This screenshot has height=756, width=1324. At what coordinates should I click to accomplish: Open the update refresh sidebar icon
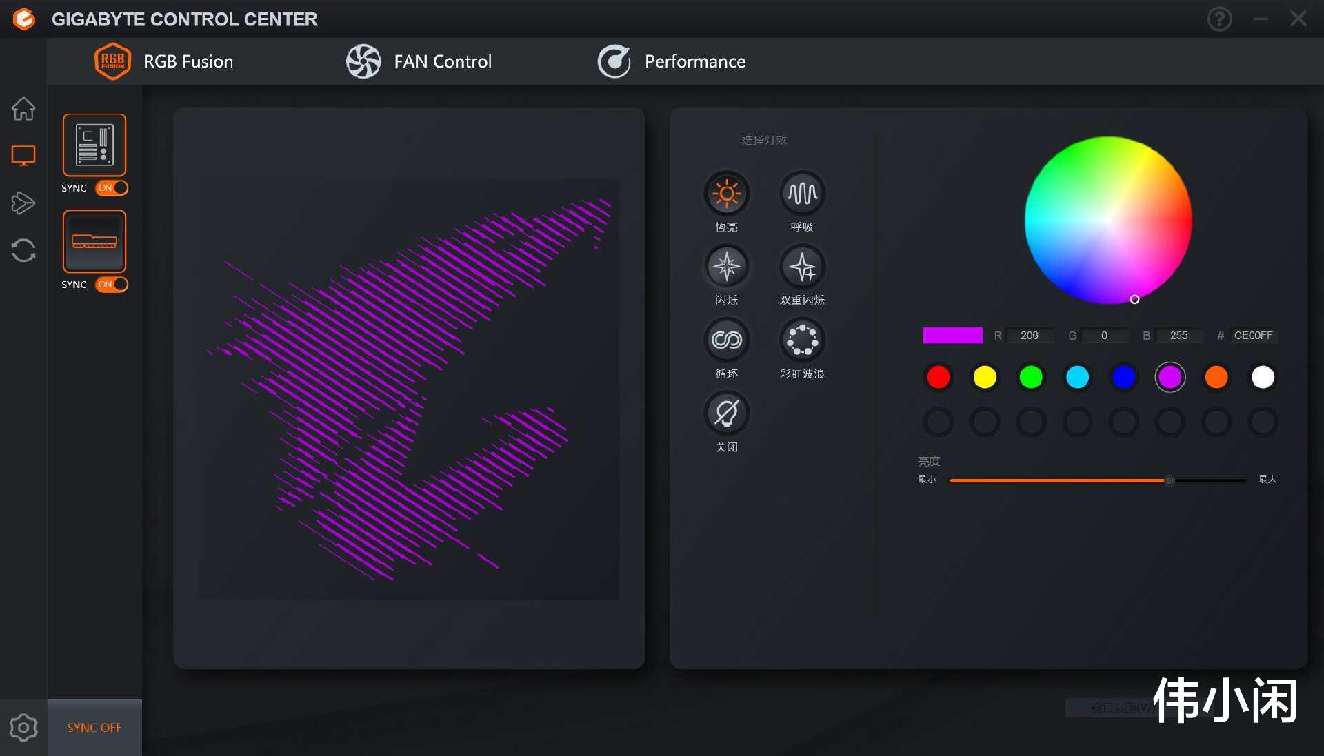[x=23, y=250]
